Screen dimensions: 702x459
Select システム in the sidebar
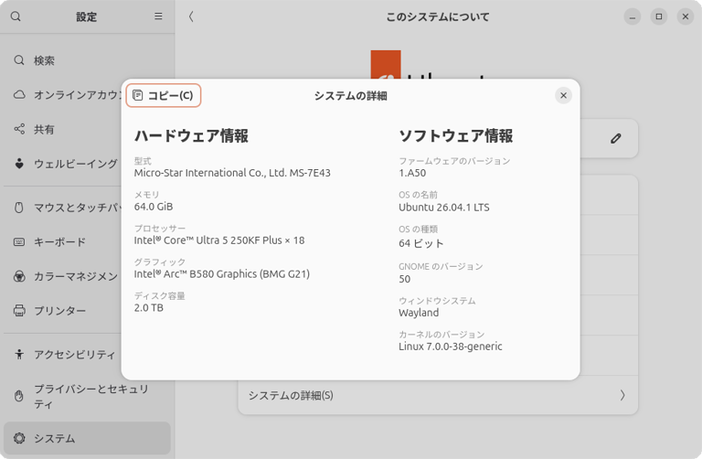pyautogui.click(x=87, y=438)
